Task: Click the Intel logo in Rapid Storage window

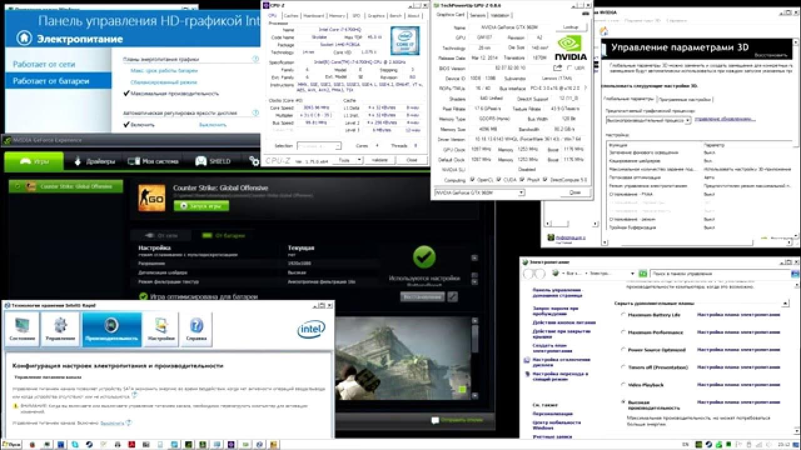Action: click(311, 329)
